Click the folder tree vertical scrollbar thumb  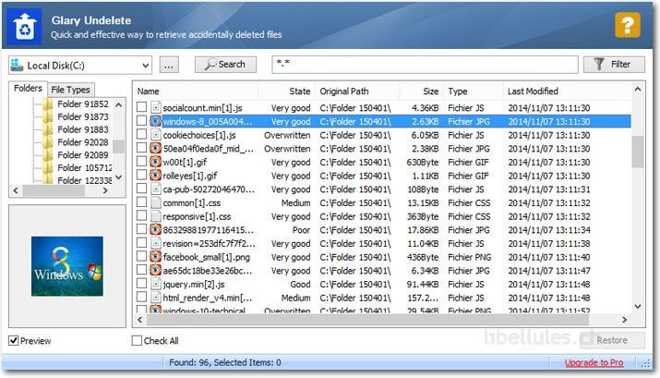click(119, 146)
